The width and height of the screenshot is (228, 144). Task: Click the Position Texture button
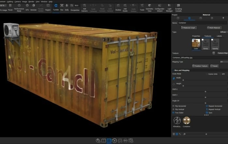click(x=200, y=66)
